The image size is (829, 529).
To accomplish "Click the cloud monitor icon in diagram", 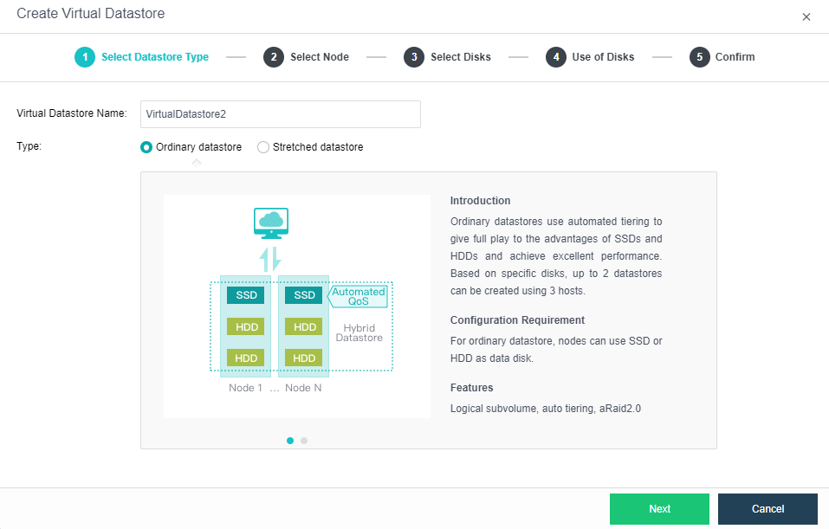I will point(271,222).
